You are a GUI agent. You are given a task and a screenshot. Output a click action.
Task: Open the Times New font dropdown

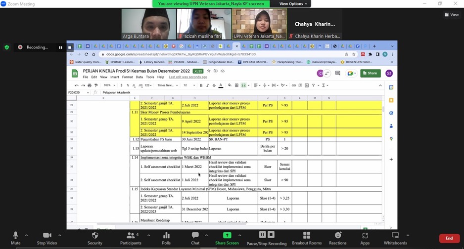(x=167, y=85)
